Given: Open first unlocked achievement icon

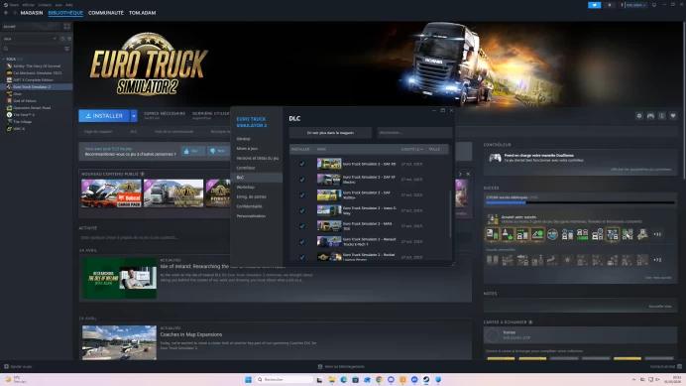Looking at the screenshot, I should 492,234.
